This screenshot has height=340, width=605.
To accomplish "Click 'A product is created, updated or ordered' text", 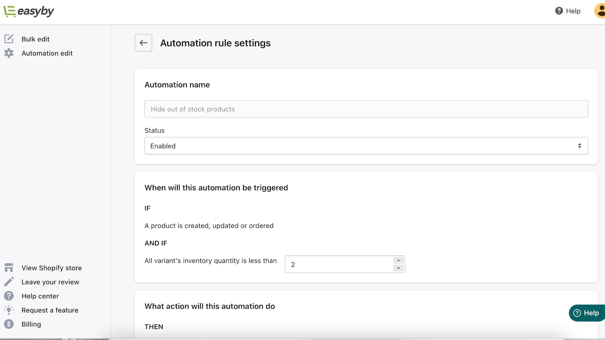I will 209,226.
